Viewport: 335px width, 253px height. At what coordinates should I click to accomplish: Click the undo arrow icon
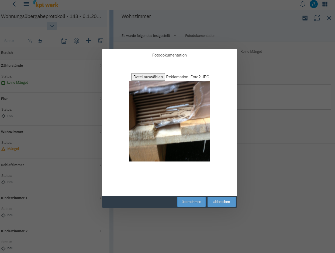pos(40,41)
